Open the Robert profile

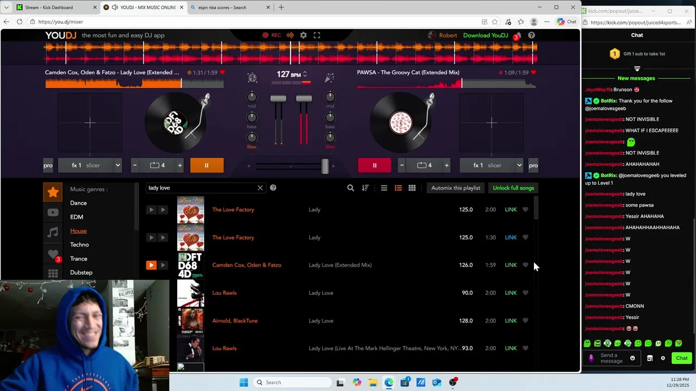pos(443,35)
